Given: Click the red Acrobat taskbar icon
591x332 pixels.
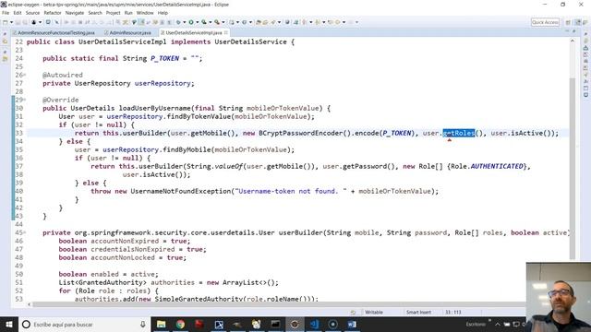Looking at the screenshot, I should point(199,324).
